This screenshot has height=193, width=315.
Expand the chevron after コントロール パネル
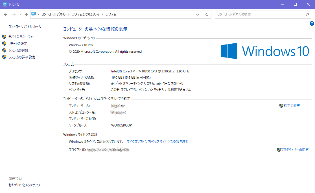pos(69,14)
